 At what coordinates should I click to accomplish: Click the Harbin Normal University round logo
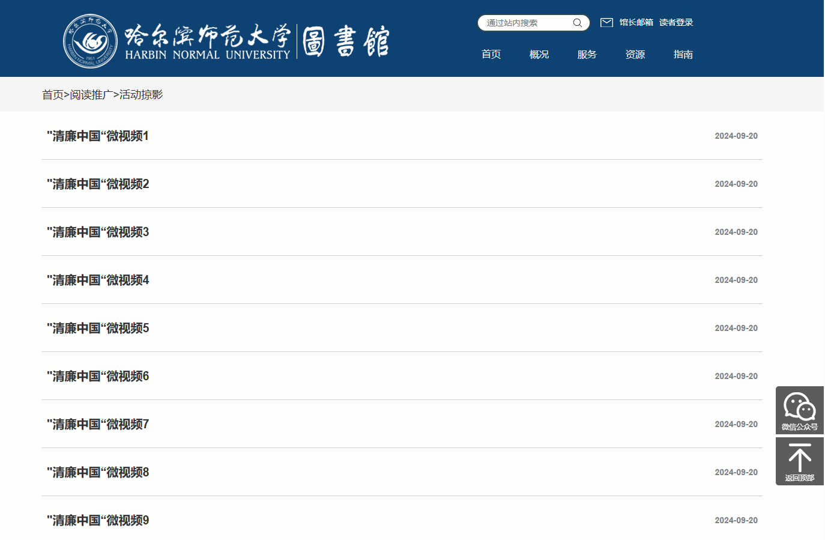click(91, 41)
